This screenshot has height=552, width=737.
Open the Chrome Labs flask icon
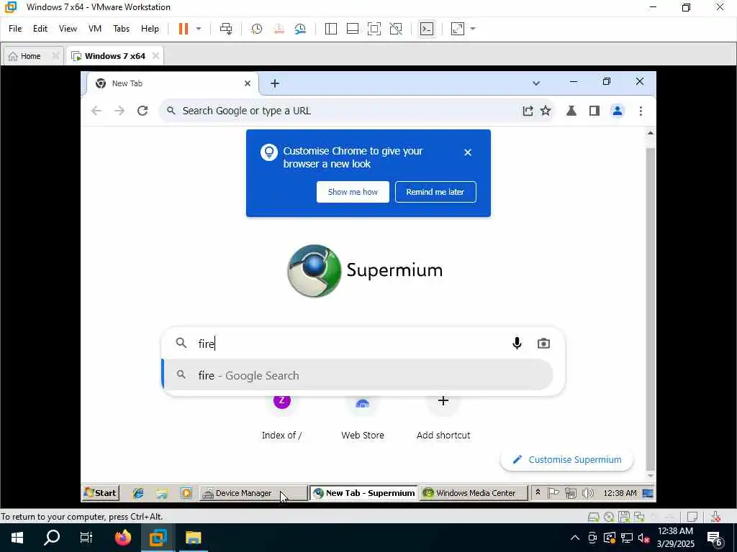click(571, 111)
